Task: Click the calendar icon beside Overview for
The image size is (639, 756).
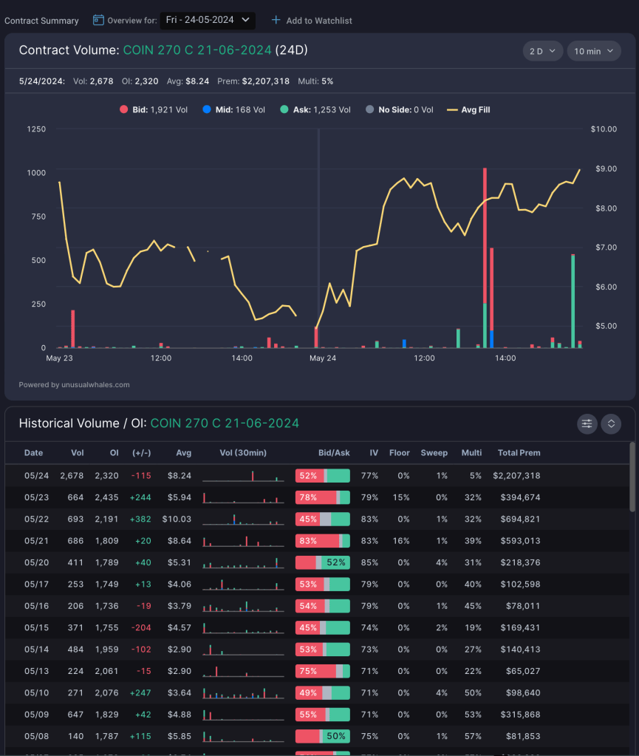Action: tap(98, 20)
